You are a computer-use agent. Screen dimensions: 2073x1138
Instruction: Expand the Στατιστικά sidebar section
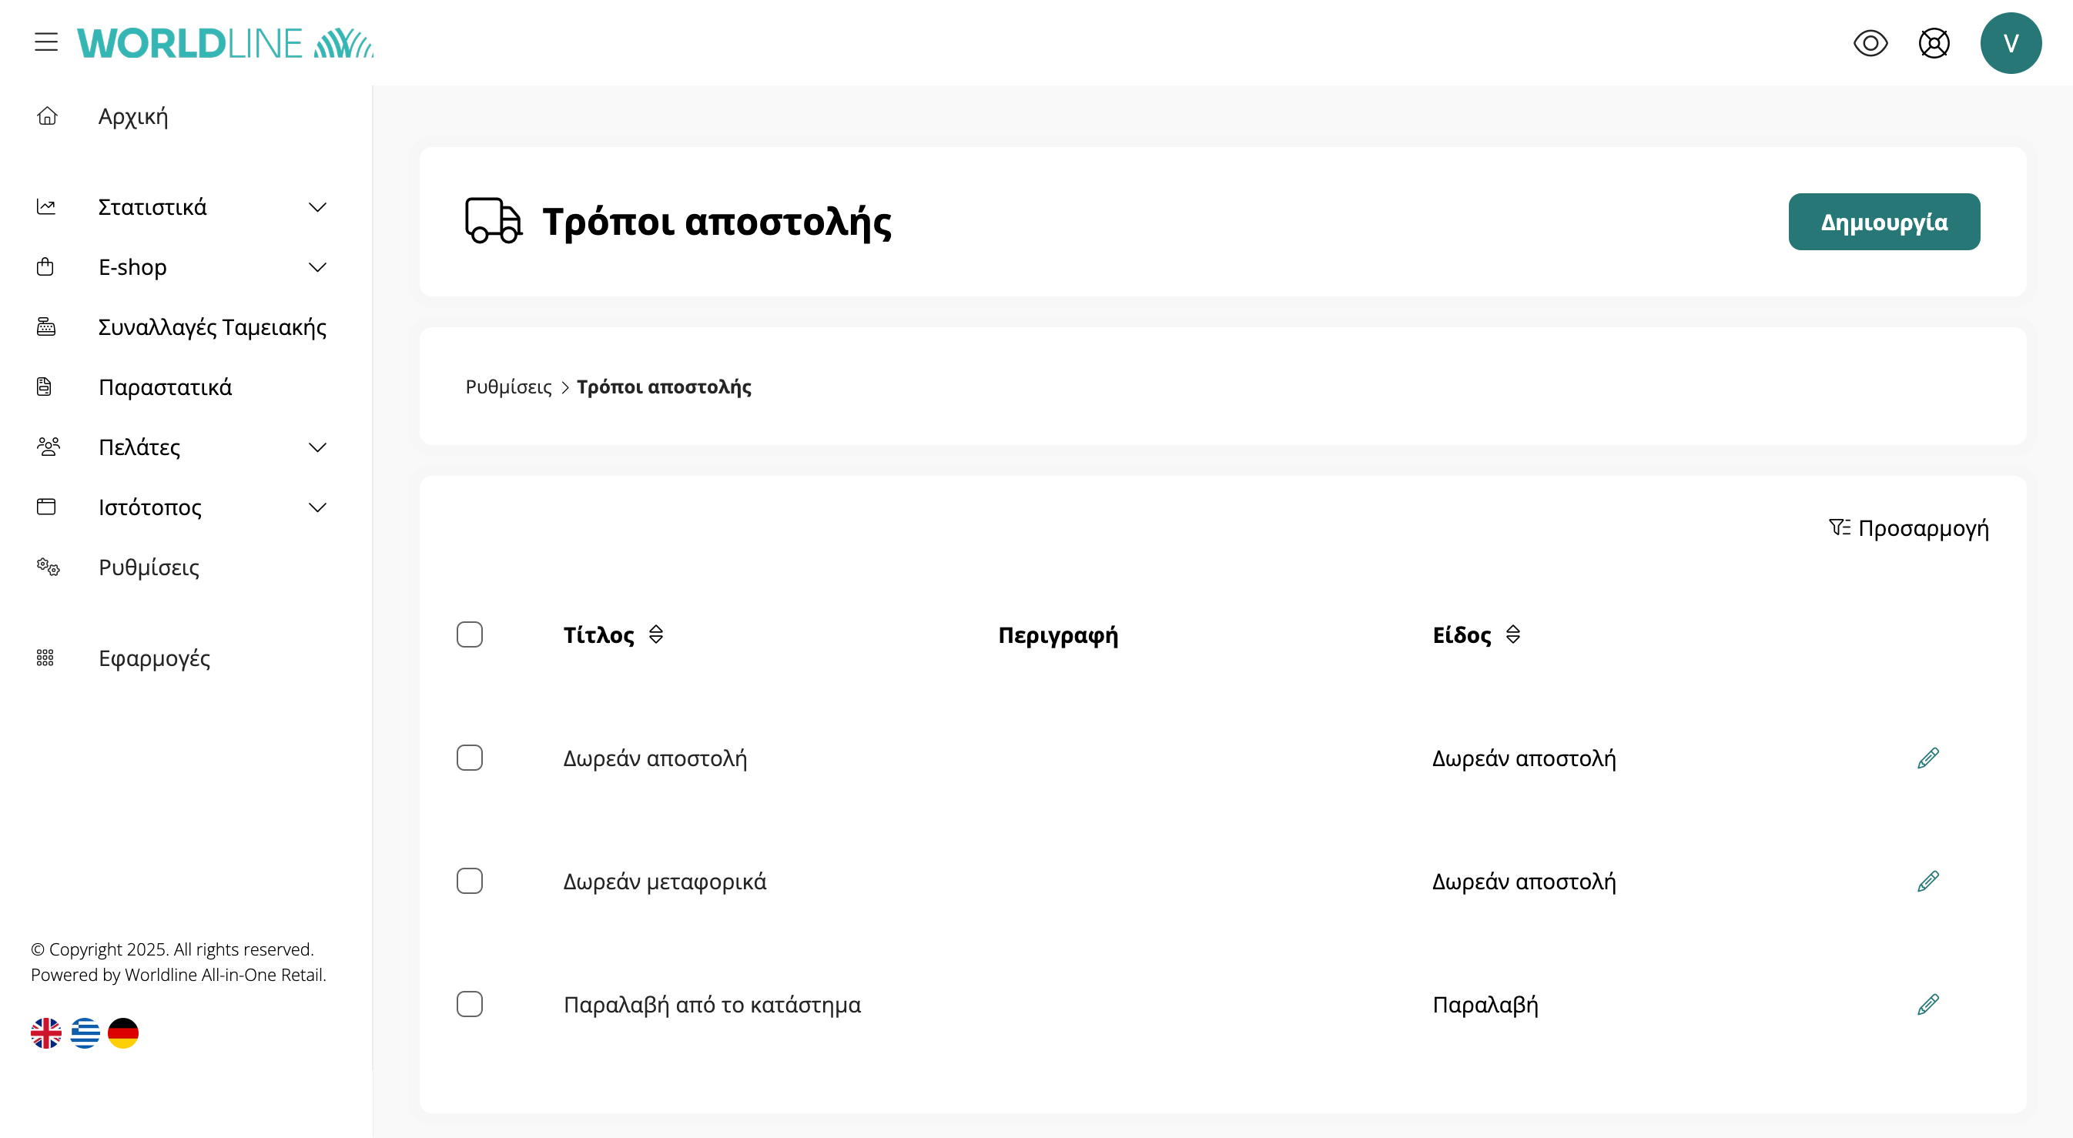[x=317, y=208]
